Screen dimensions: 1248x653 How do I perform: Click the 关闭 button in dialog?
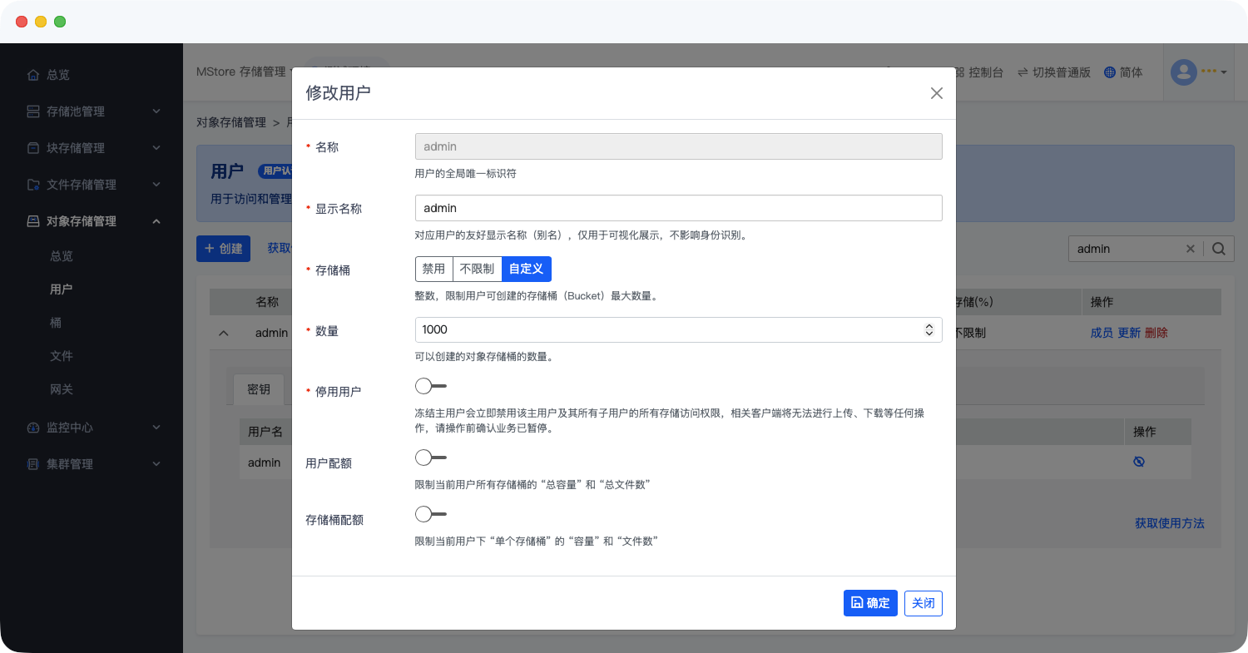(x=923, y=603)
